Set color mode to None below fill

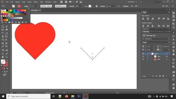[x=7, y=68]
